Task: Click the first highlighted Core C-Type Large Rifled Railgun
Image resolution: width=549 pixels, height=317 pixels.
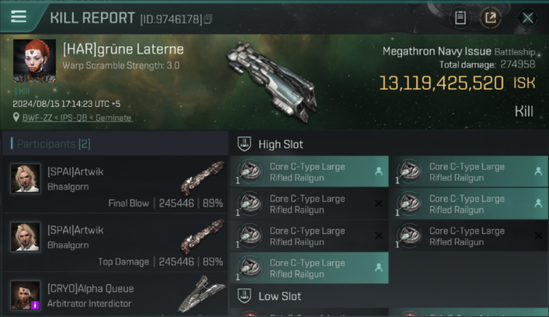Action: pyautogui.click(x=309, y=172)
